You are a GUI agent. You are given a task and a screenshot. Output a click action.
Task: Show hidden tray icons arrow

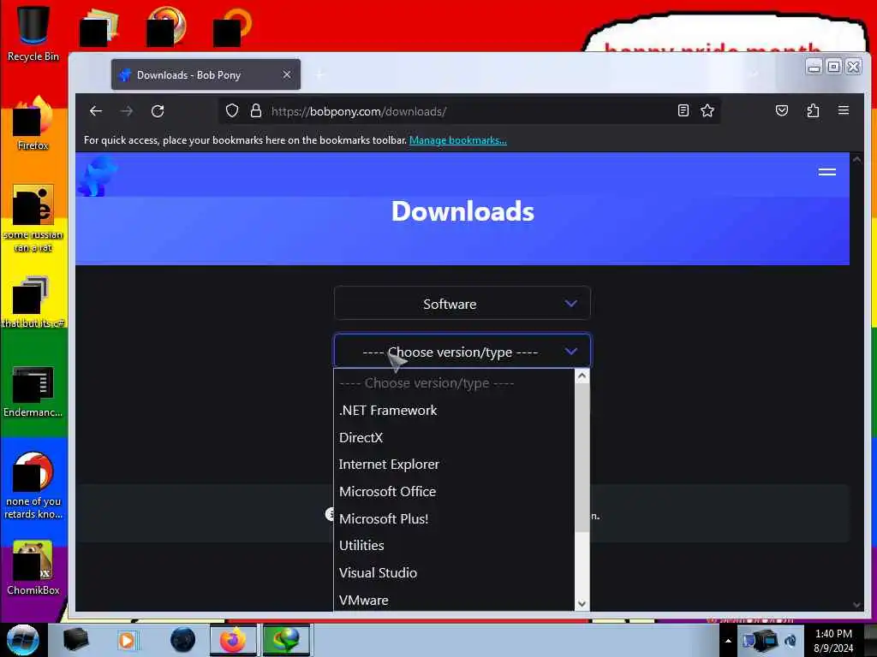pyautogui.click(x=728, y=640)
